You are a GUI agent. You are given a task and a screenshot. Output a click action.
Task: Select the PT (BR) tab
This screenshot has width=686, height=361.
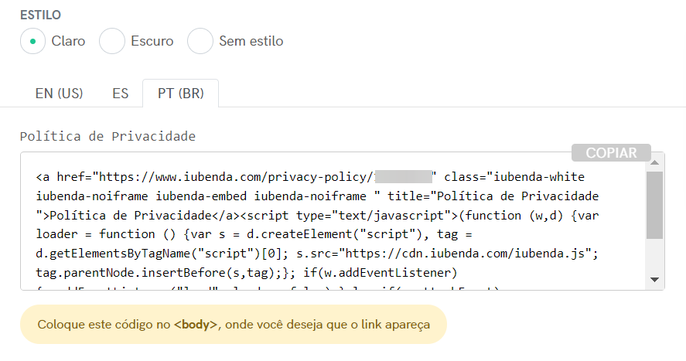(180, 94)
